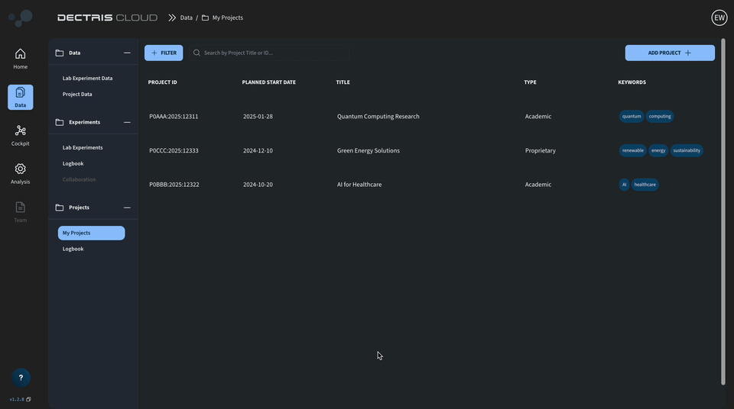
Task: Open Green Energy Solutions project
Action: click(369, 150)
